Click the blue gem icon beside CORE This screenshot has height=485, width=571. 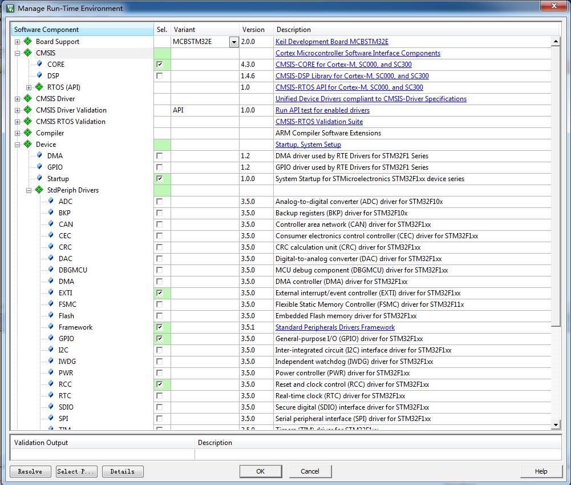pos(39,64)
